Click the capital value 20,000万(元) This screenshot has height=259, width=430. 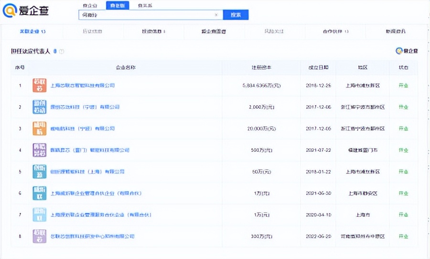[x=262, y=129]
